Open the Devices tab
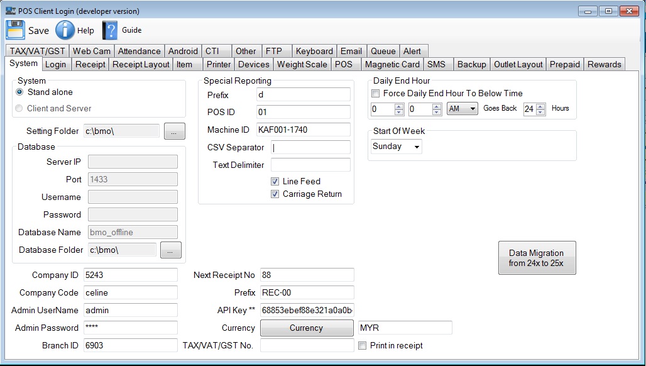Screen dimensions: 646x366 coord(254,64)
